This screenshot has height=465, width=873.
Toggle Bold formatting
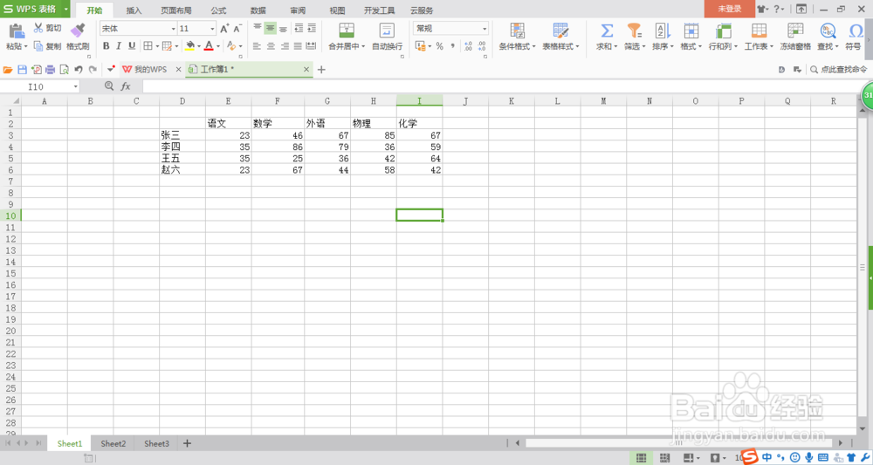coord(106,45)
